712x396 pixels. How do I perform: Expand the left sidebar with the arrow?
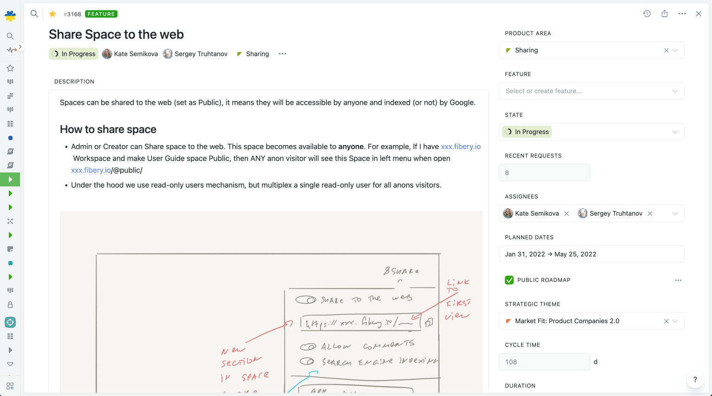pos(20,47)
